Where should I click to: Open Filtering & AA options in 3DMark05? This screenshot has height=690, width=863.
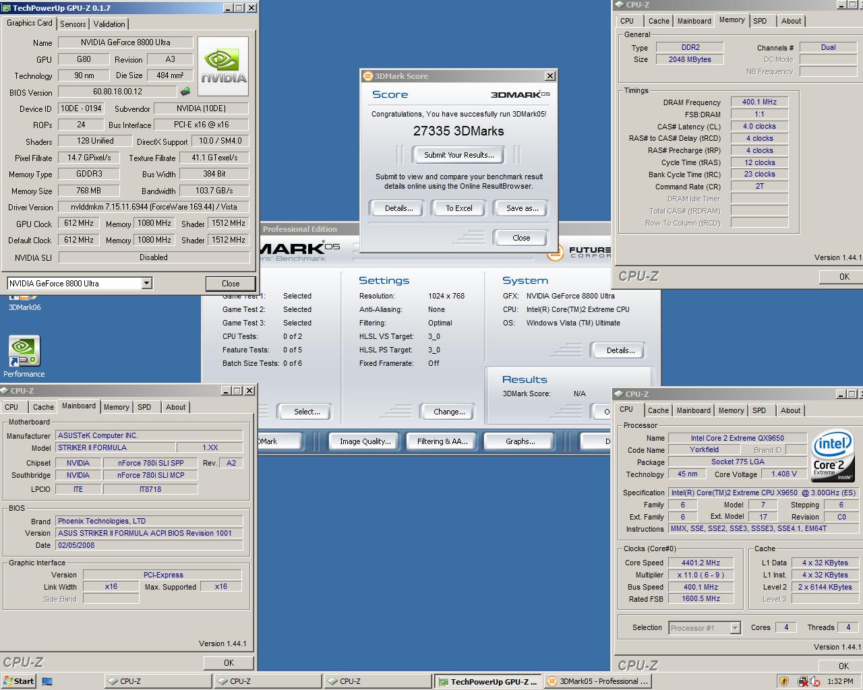442,441
